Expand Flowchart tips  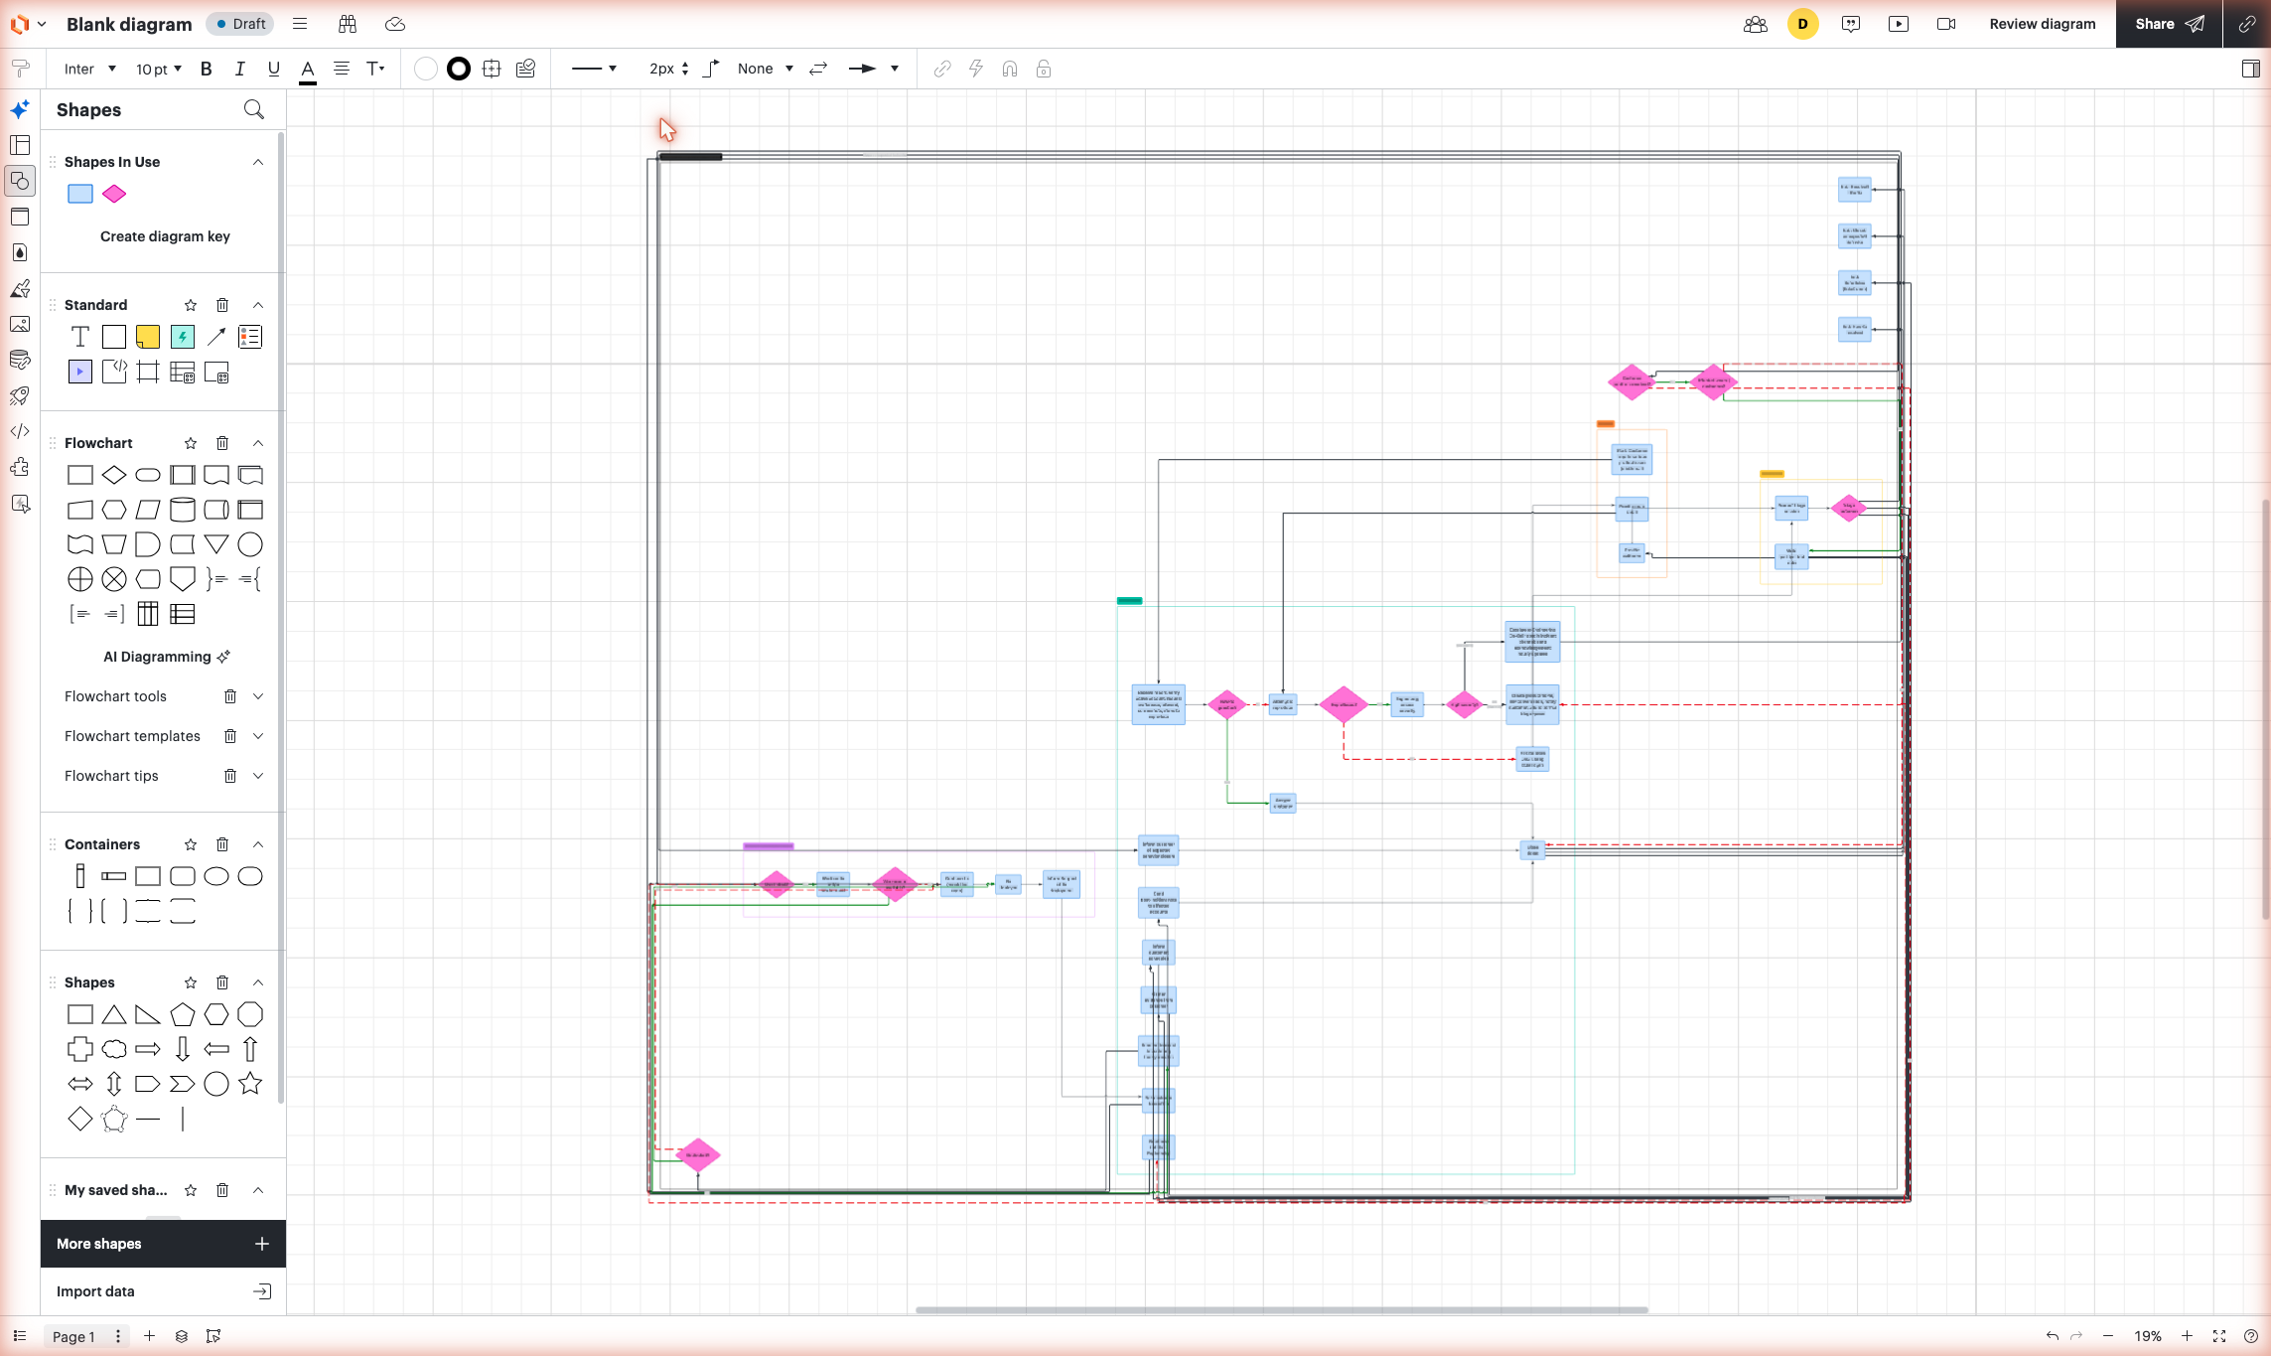(258, 776)
